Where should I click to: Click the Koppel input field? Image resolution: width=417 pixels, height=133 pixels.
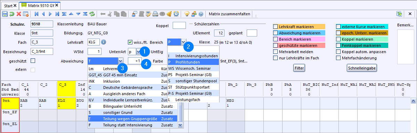(179, 25)
